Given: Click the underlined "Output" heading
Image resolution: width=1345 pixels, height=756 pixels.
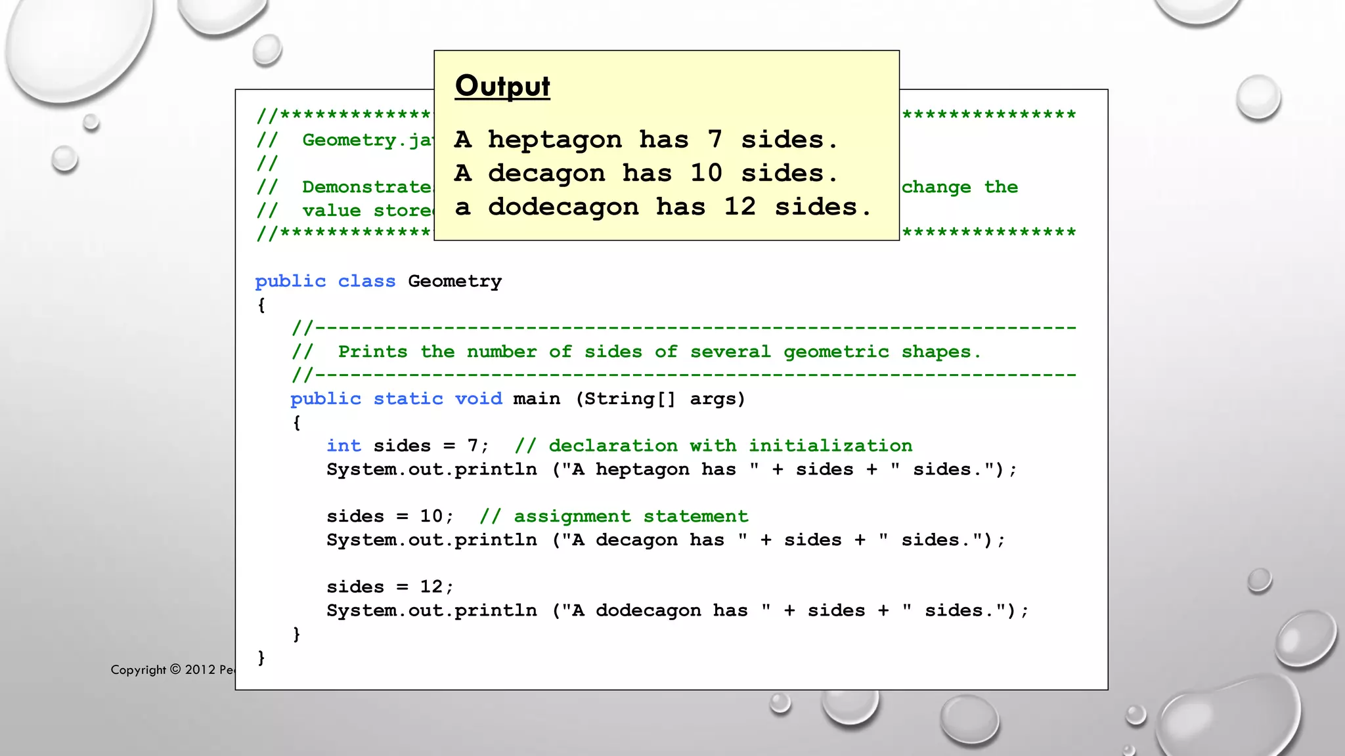Looking at the screenshot, I should [x=502, y=86].
